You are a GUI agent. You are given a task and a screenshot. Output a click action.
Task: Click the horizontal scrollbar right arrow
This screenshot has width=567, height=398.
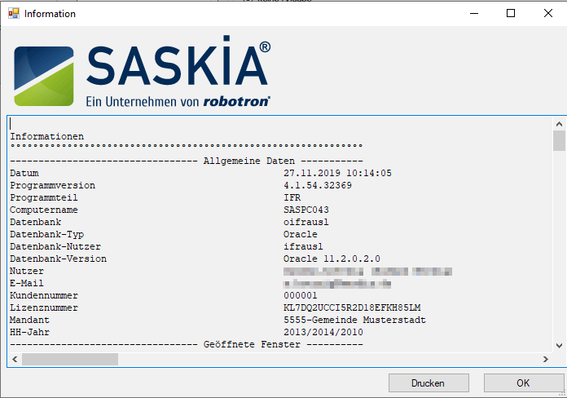click(x=546, y=359)
